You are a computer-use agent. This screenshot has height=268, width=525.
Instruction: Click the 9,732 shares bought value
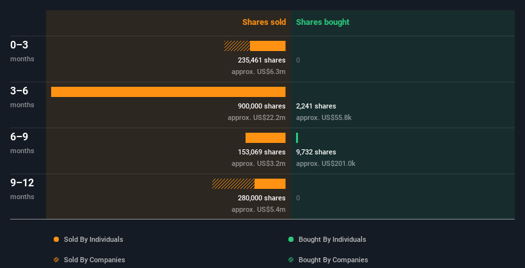click(x=316, y=152)
